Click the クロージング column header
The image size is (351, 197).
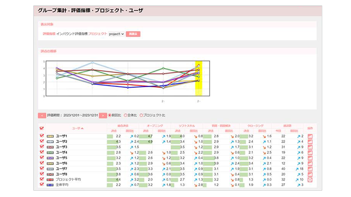[255, 125]
